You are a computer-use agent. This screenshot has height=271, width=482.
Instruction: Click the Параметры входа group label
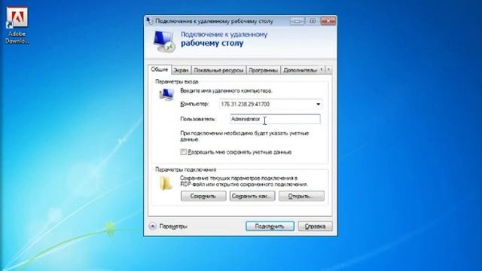click(x=177, y=82)
